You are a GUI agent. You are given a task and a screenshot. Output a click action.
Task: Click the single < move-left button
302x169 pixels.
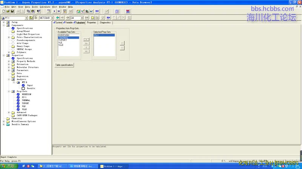86,47
